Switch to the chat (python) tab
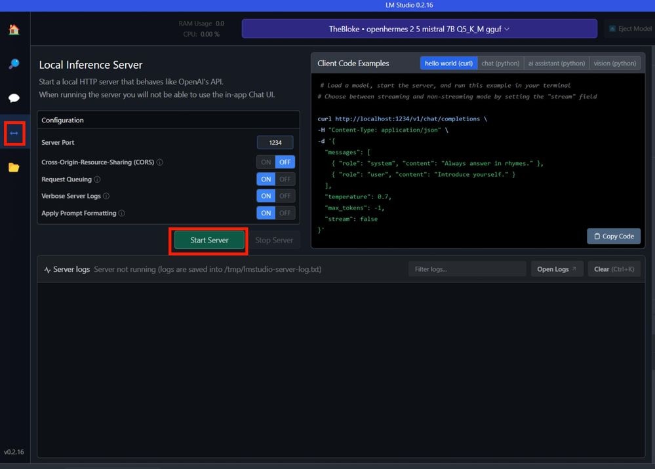The height and width of the screenshot is (469, 655). 500,63
